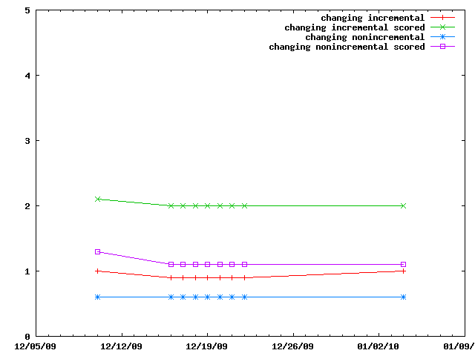Click the 'changing nonincremental scored' legend label
The height and width of the screenshot is (356, 475).
coord(346,47)
